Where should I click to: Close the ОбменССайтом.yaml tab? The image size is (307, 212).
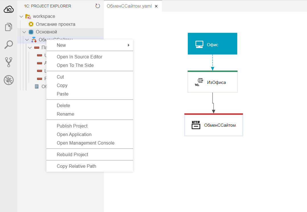tap(156, 6)
